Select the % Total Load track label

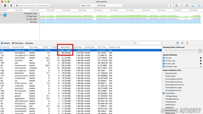coord(32,16)
